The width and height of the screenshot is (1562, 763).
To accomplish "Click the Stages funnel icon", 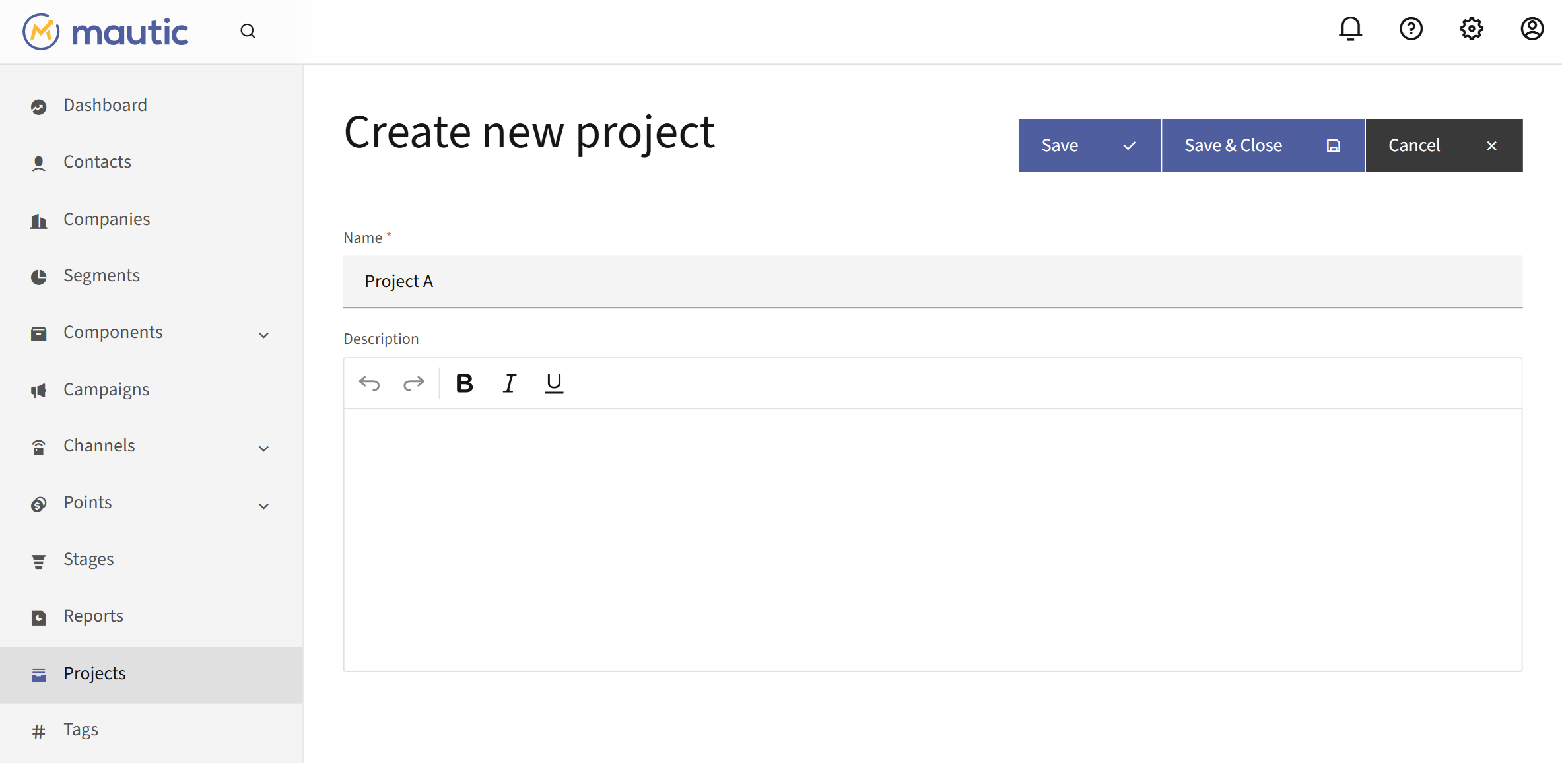I will tap(39, 560).
